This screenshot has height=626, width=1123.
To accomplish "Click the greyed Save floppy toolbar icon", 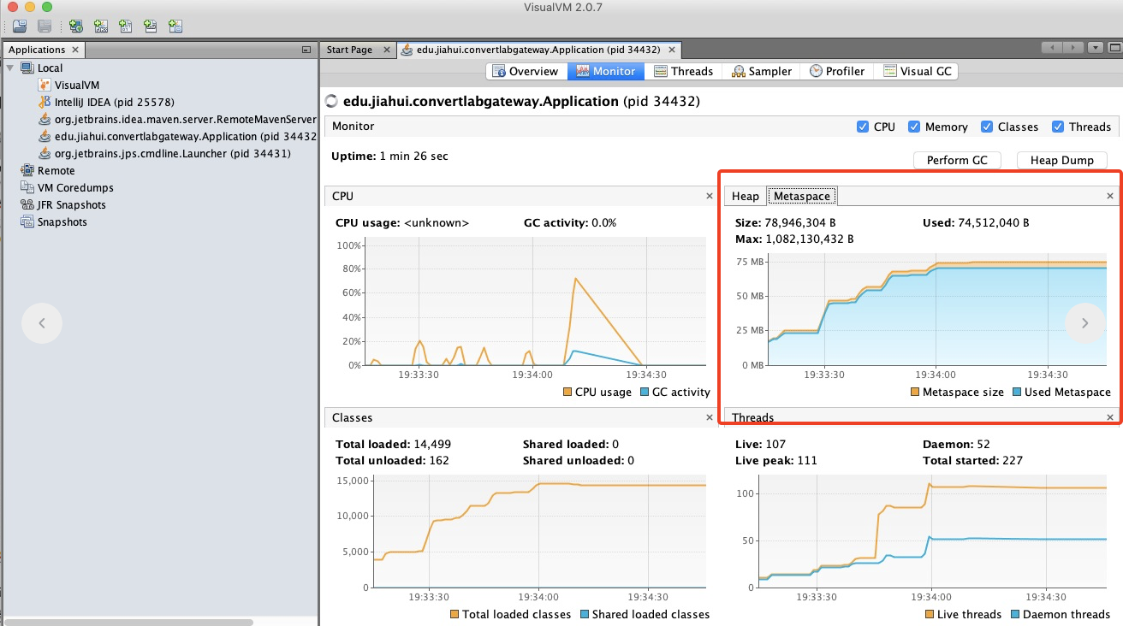I will tap(45, 27).
